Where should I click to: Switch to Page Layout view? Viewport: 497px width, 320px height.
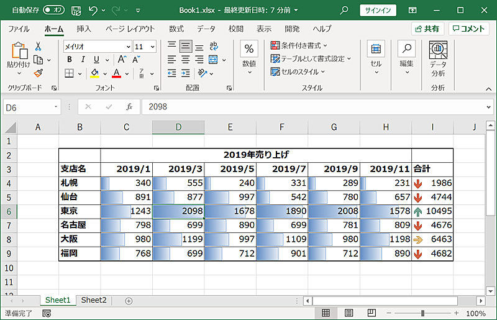[349, 313]
